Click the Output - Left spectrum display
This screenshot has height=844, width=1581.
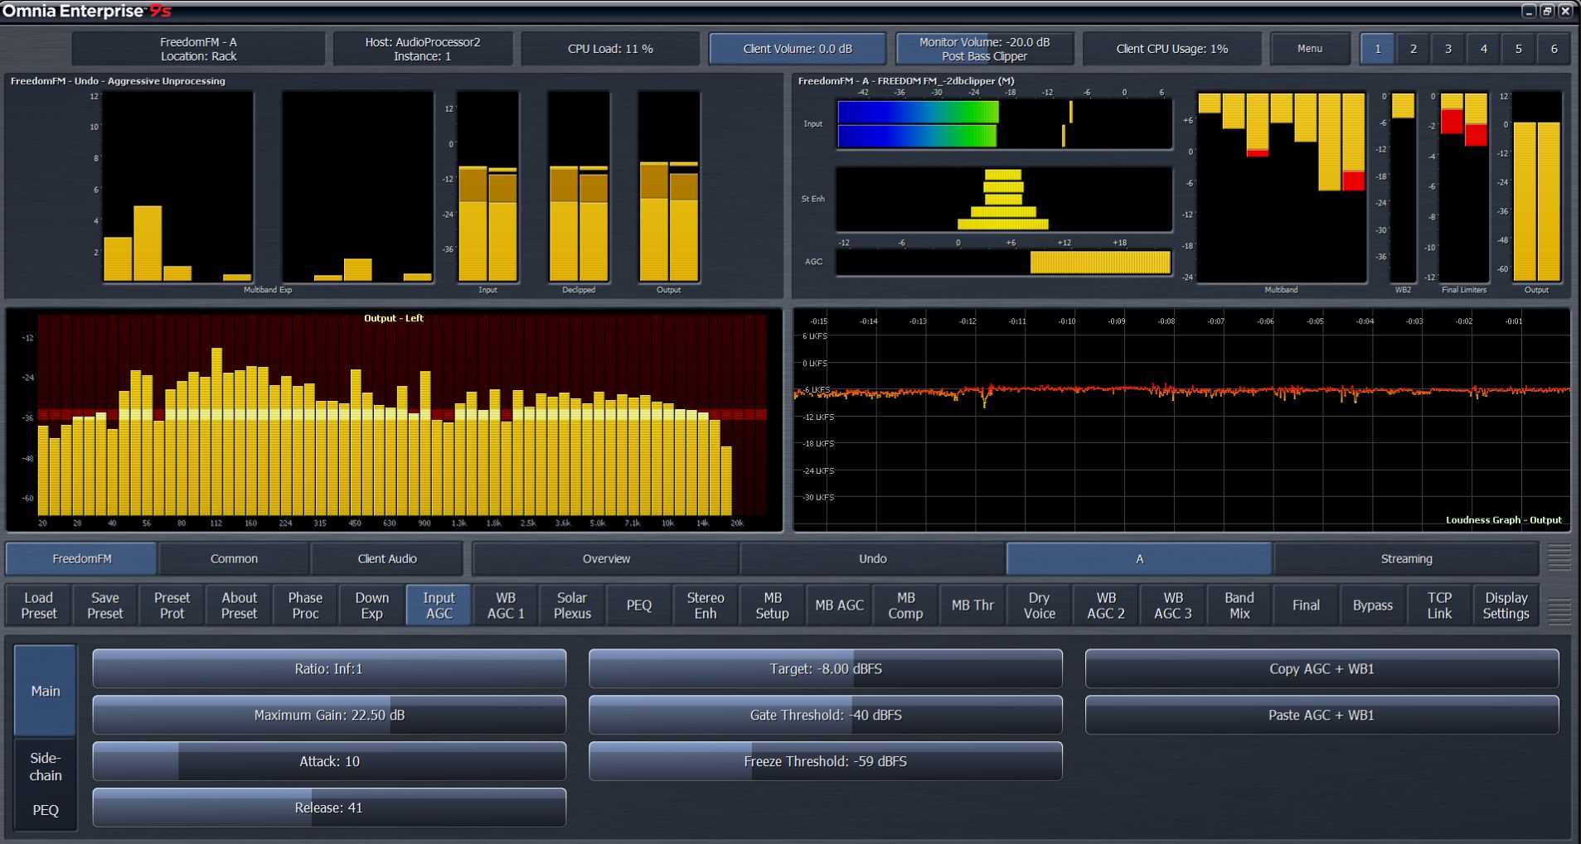(x=394, y=420)
